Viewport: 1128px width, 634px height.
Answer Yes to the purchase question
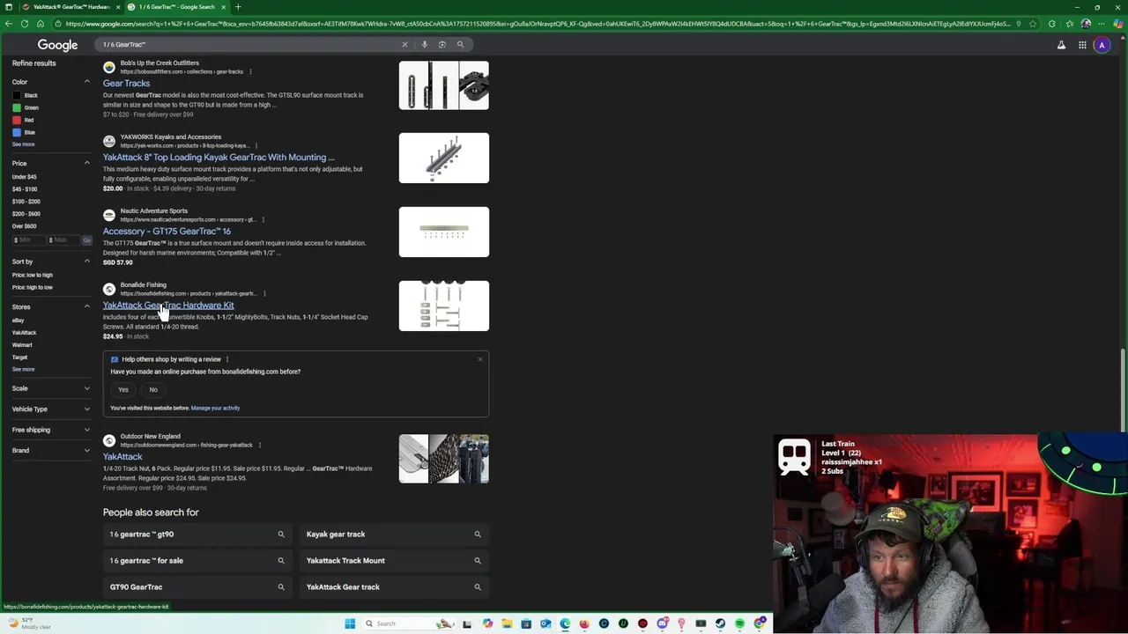[123, 389]
